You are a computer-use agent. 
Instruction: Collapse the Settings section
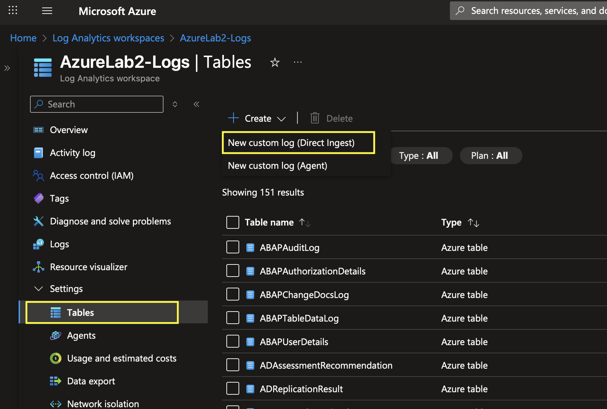[x=39, y=289]
